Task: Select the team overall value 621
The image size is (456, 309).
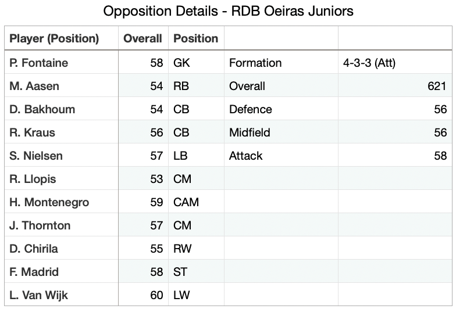Action: click(x=436, y=86)
